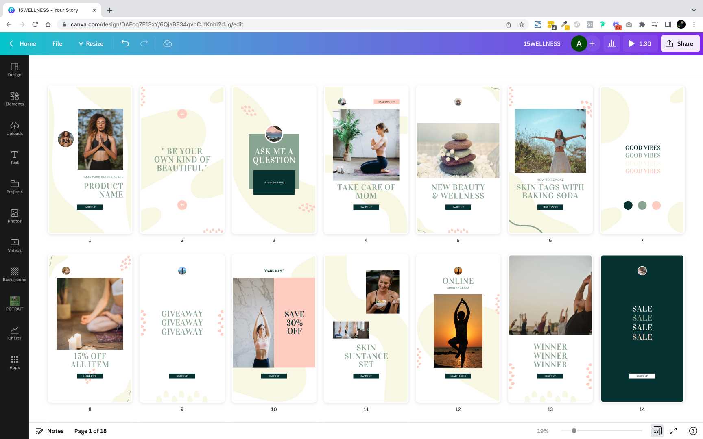
Task: Toggle grid view with 18 pages button
Action: click(657, 431)
